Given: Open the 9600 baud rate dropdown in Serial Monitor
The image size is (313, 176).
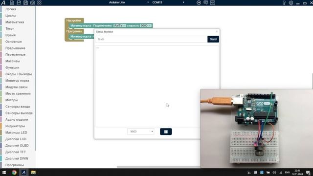Looking at the screenshot, I should coord(140,132).
